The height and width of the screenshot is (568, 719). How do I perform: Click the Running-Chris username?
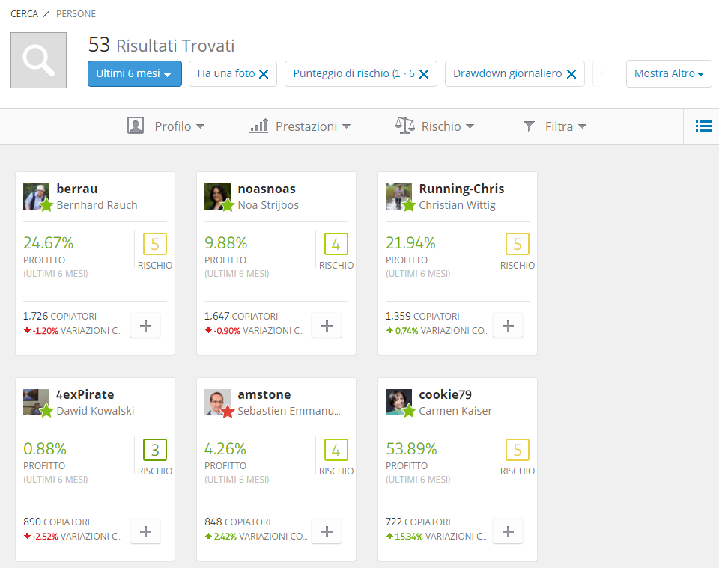coord(461,189)
